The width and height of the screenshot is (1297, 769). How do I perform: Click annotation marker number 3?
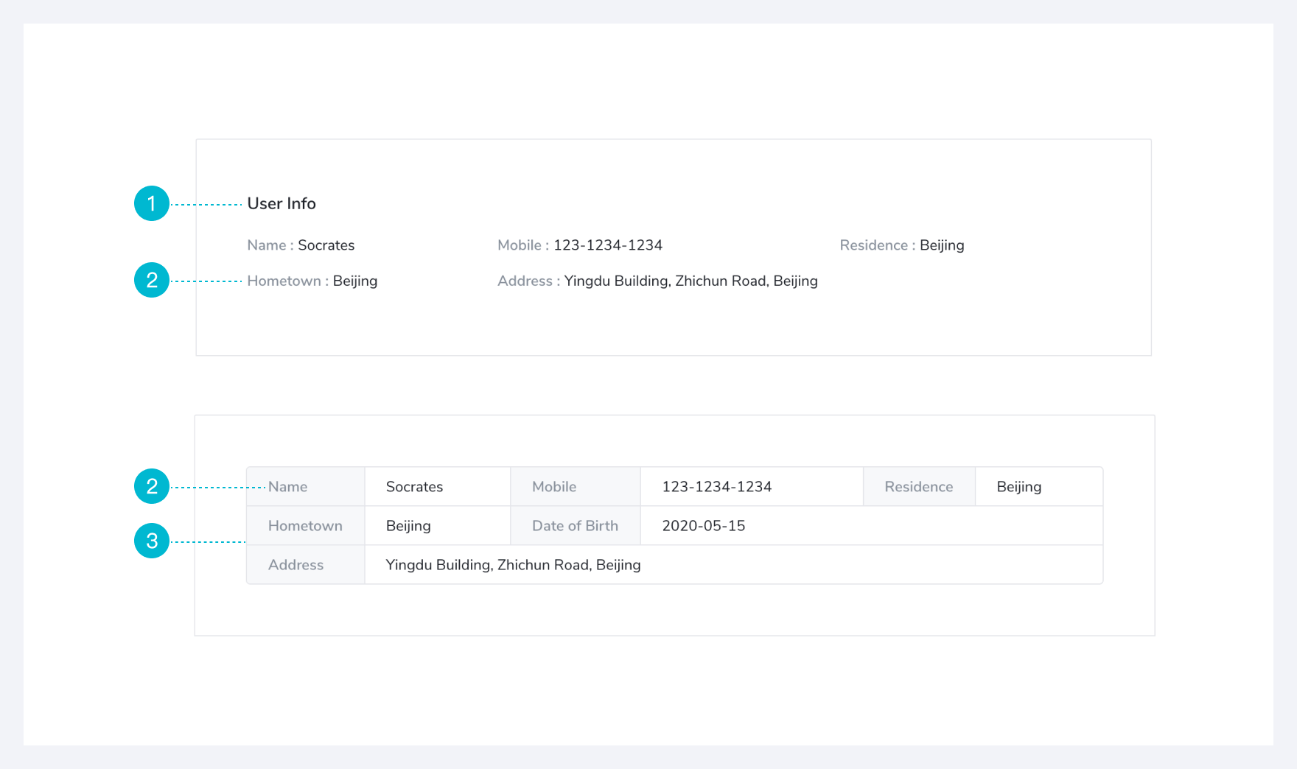(x=152, y=541)
